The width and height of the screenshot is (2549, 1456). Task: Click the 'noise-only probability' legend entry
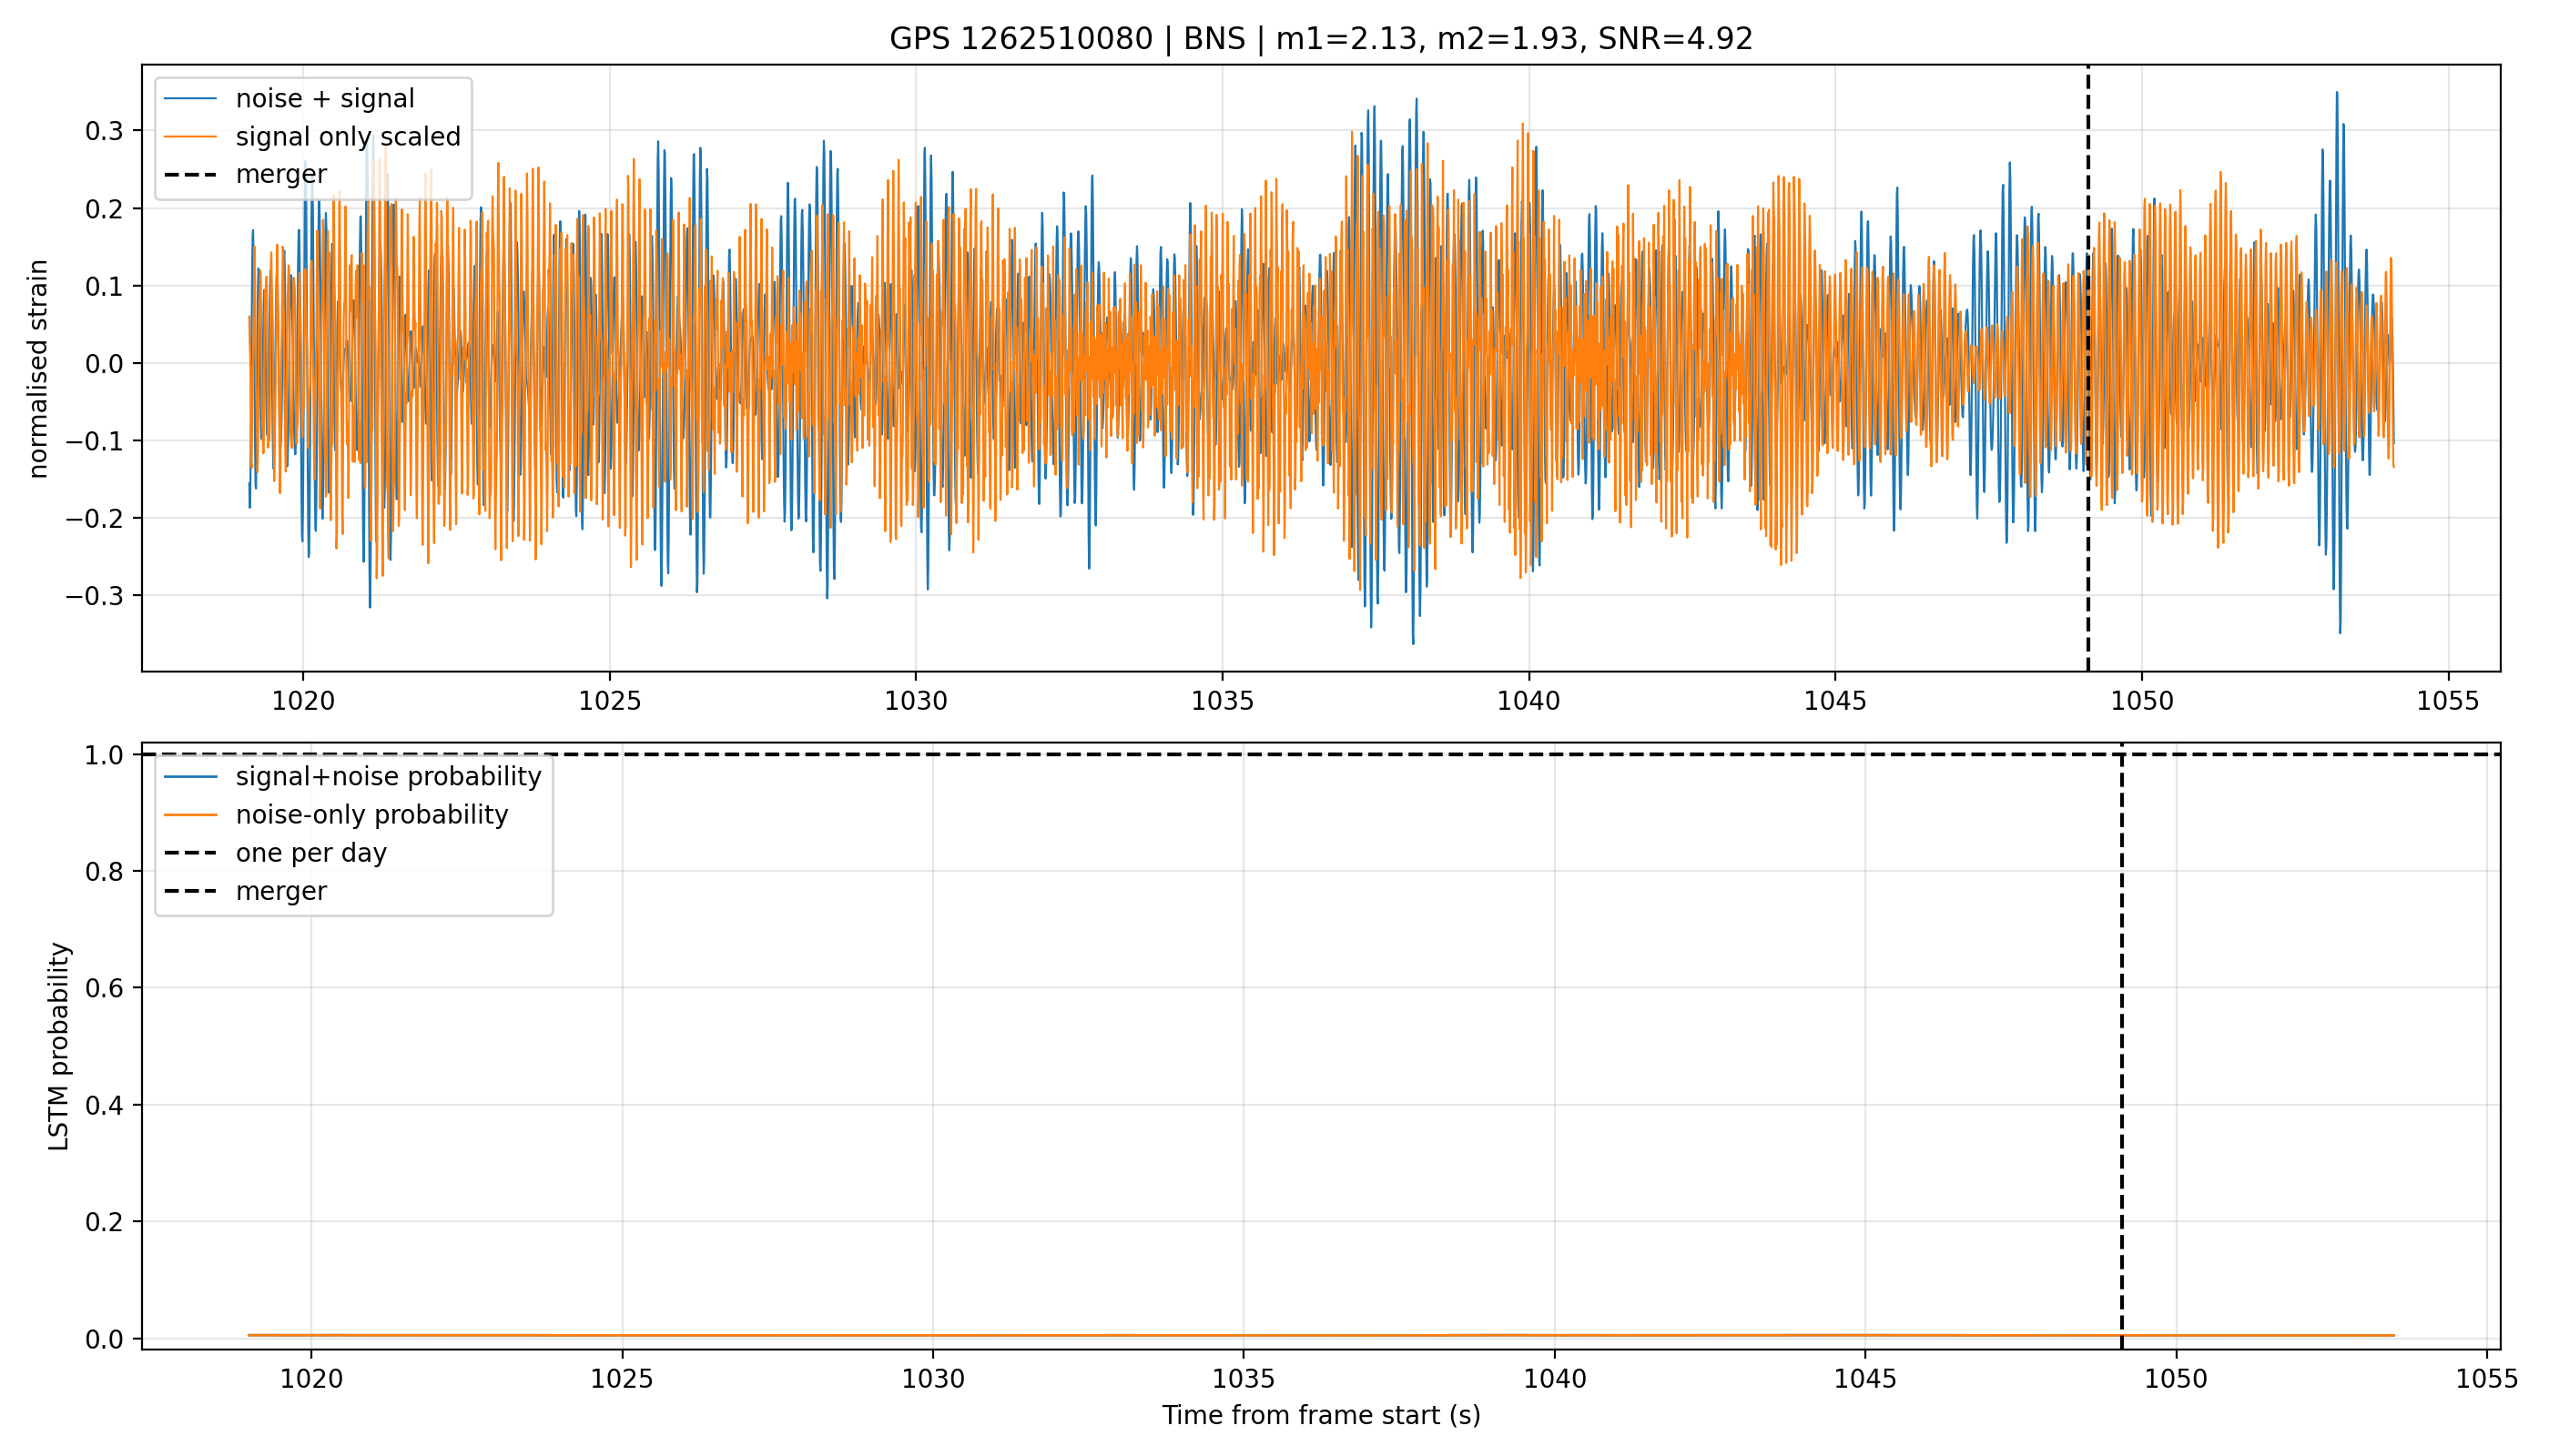(x=336, y=815)
